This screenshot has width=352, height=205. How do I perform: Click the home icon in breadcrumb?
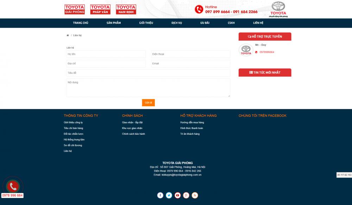pyautogui.click(x=68, y=36)
